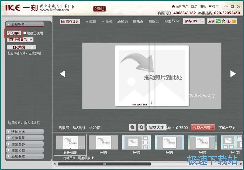Share via the Weibo icon
Viewport: 244px width, 170px height.
229,21
